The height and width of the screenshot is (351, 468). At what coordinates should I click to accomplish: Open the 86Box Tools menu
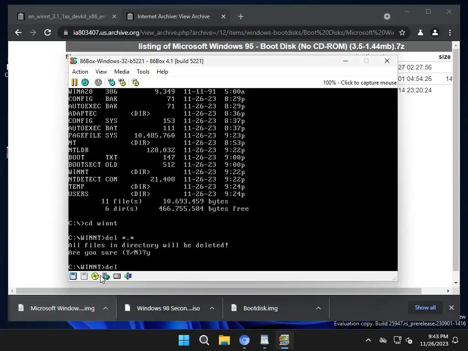(x=143, y=72)
